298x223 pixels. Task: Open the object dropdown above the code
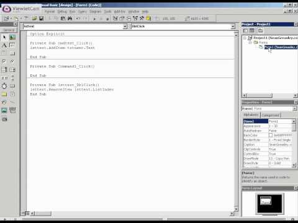point(125,27)
